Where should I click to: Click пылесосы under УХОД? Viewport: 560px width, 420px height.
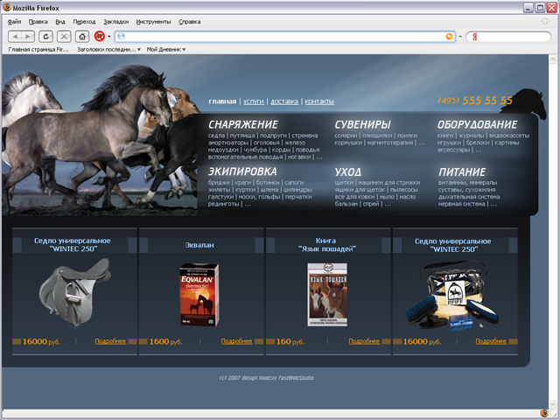[404, 190]
